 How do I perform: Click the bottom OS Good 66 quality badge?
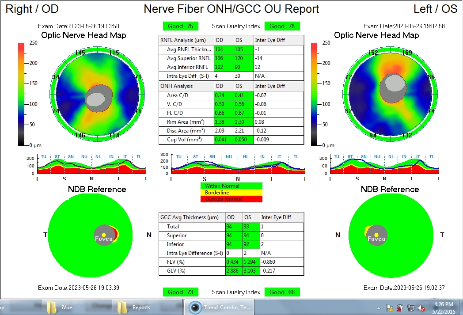(x=282, y=292)
